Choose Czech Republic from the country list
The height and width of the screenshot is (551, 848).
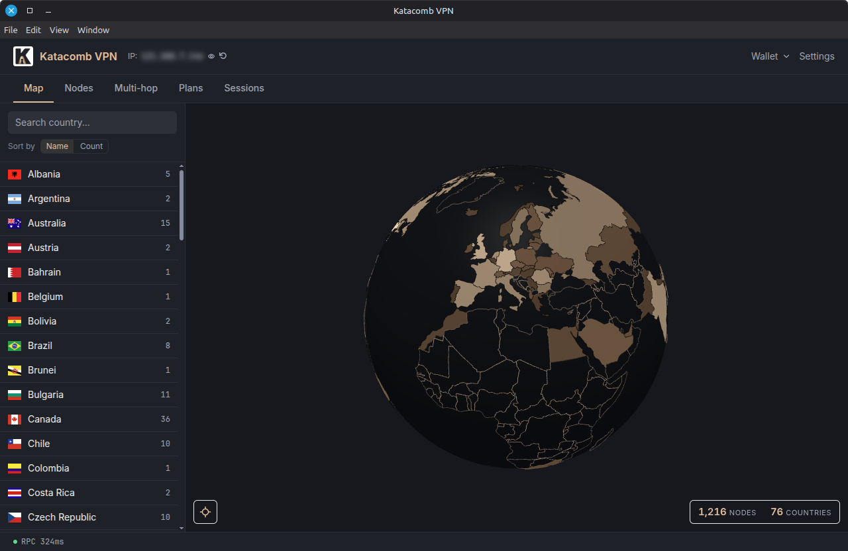[x=89, y=517]
